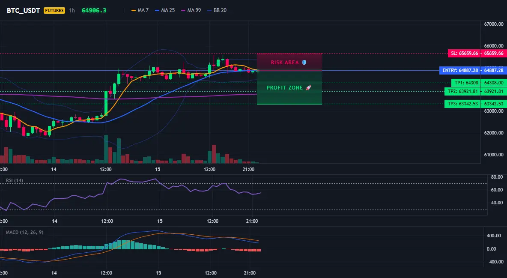This screenshot has width=507, height=278.
Task: Click the current price 64906.3
Action: coord(94,10)
